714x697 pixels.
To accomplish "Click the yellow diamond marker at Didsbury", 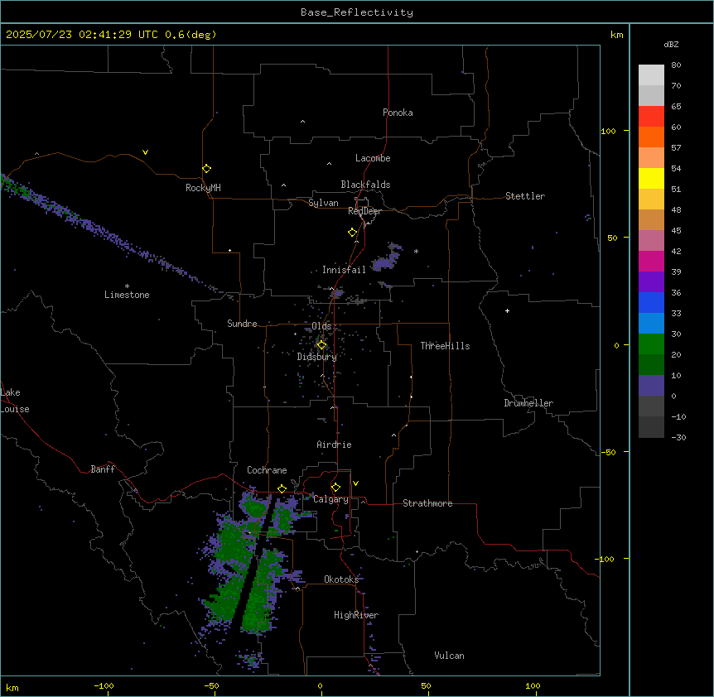I will (321, 345).
